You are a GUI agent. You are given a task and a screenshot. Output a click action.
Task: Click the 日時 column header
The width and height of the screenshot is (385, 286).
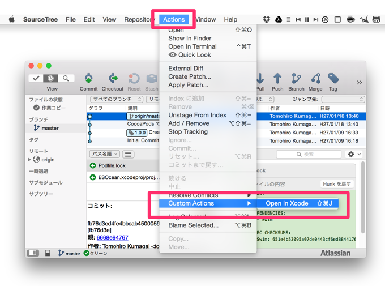[325, 108]
